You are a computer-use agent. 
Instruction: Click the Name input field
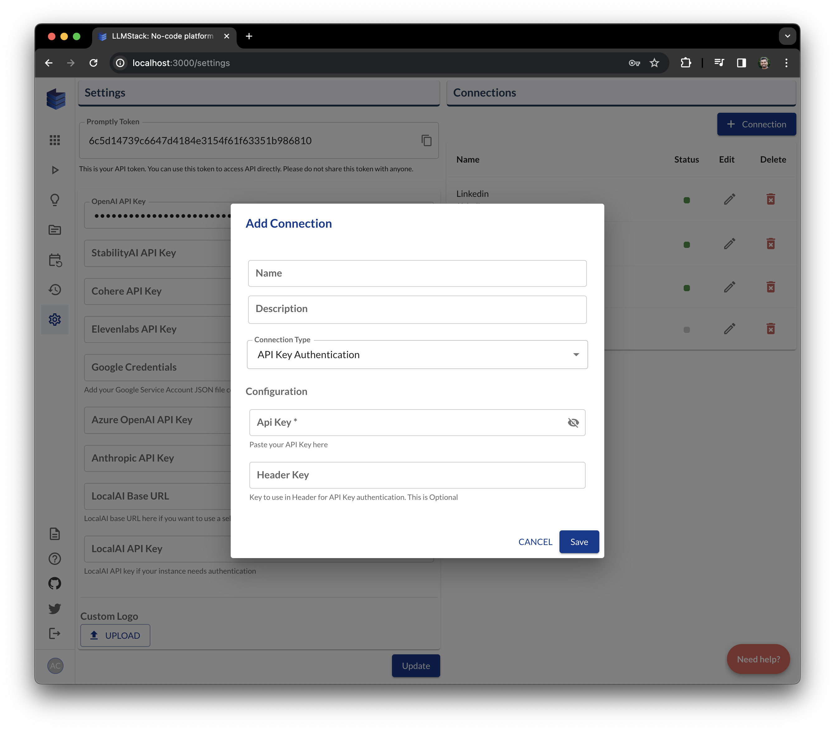(x=417, y=273)
